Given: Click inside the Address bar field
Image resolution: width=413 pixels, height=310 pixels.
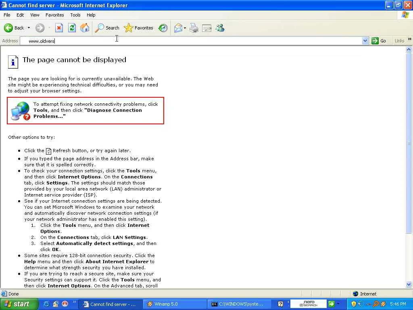Looking at the screenshot, I should click(x=191, y=41).
